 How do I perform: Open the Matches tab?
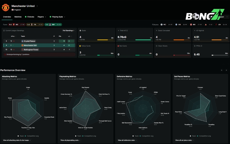pos(18,17)
